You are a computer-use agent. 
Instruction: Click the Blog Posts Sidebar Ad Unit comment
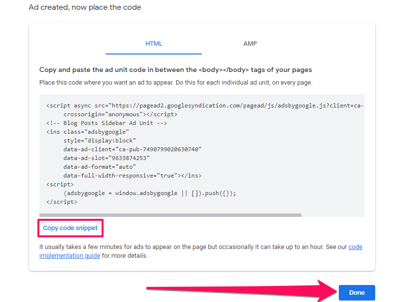click(106, 123)
